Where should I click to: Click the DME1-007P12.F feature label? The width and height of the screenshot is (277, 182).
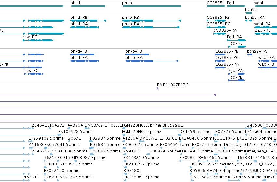point(173,85)
